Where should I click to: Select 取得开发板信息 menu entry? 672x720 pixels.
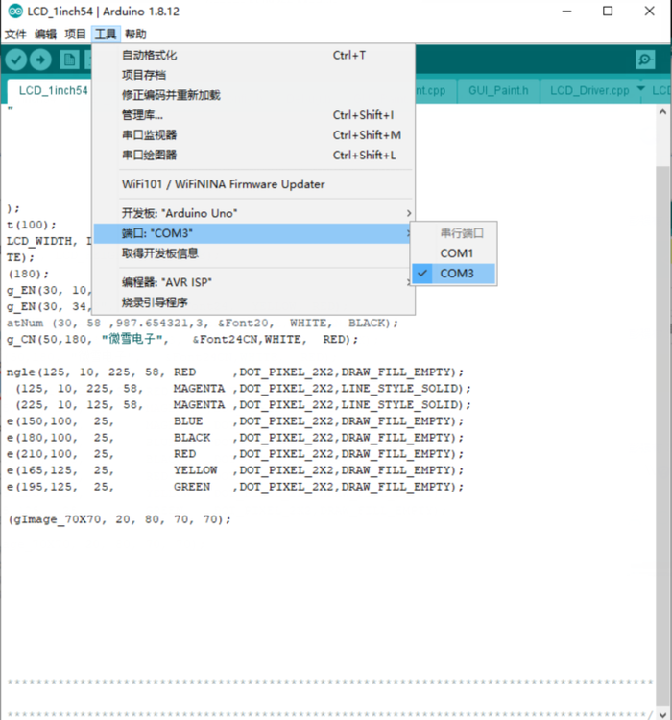tap(254, 253)
